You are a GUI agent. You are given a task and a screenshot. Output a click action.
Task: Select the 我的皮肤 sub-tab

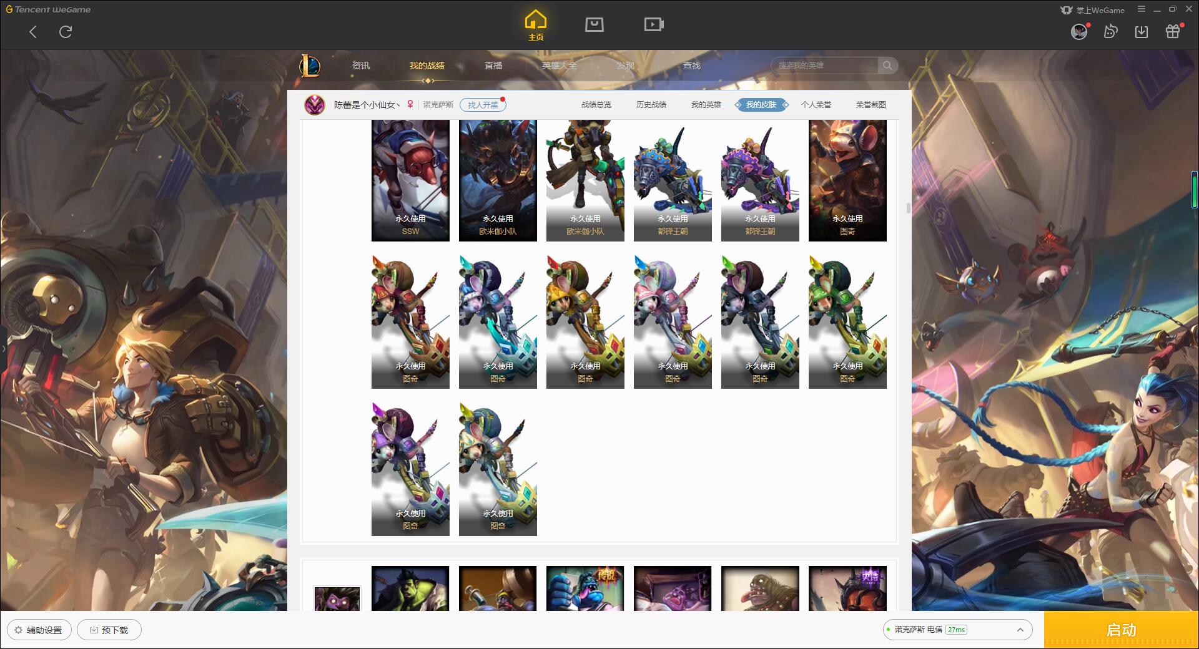(761, 105)
